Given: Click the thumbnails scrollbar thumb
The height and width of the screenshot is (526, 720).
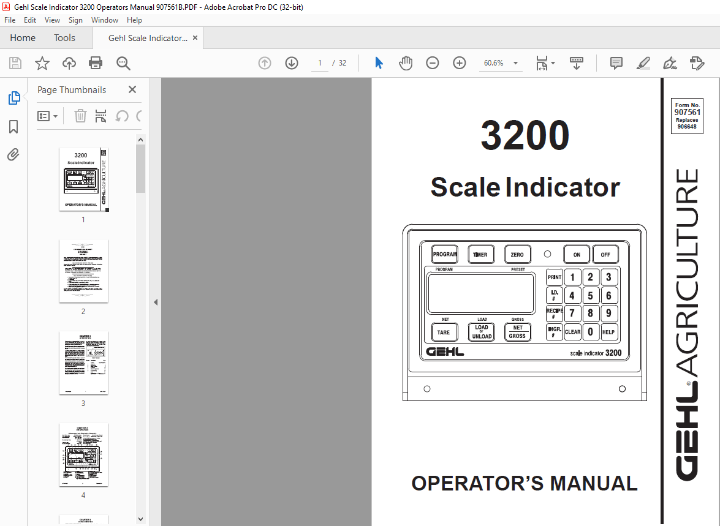Looking at the screenshot, I should 140,168.
